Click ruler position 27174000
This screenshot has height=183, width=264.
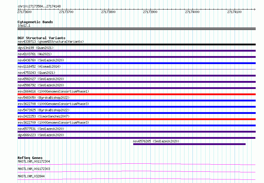point(192,12)
